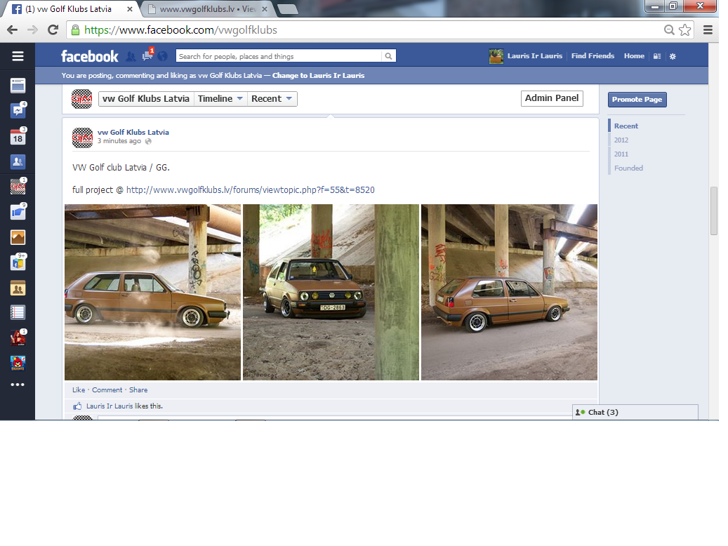Open the News Feed sidebar icon
The width and height of the screenshot is (728, 546).
pyautogui.click(x=18, y=86)
